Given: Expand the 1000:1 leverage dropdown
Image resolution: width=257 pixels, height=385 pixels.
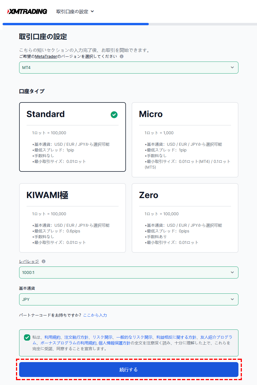Looking at the screenshot, I should tap(129, 273).
